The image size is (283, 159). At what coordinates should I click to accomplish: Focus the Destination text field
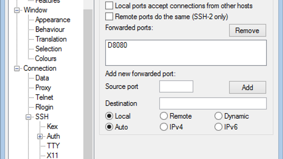213,104
